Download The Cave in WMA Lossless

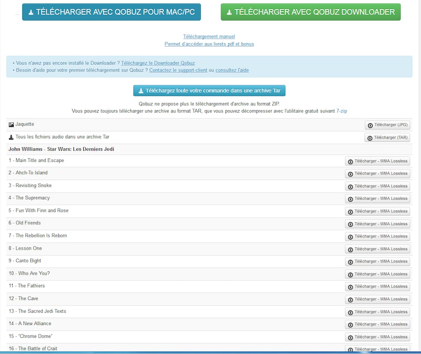pos(377,299)
